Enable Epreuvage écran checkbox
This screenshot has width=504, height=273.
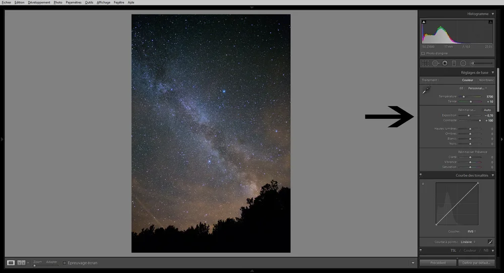pyautogui.click(x=65, y=263)
